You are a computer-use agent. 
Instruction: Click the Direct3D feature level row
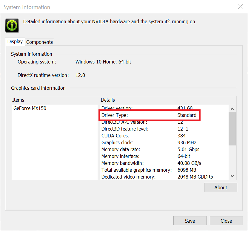point(164,129)
